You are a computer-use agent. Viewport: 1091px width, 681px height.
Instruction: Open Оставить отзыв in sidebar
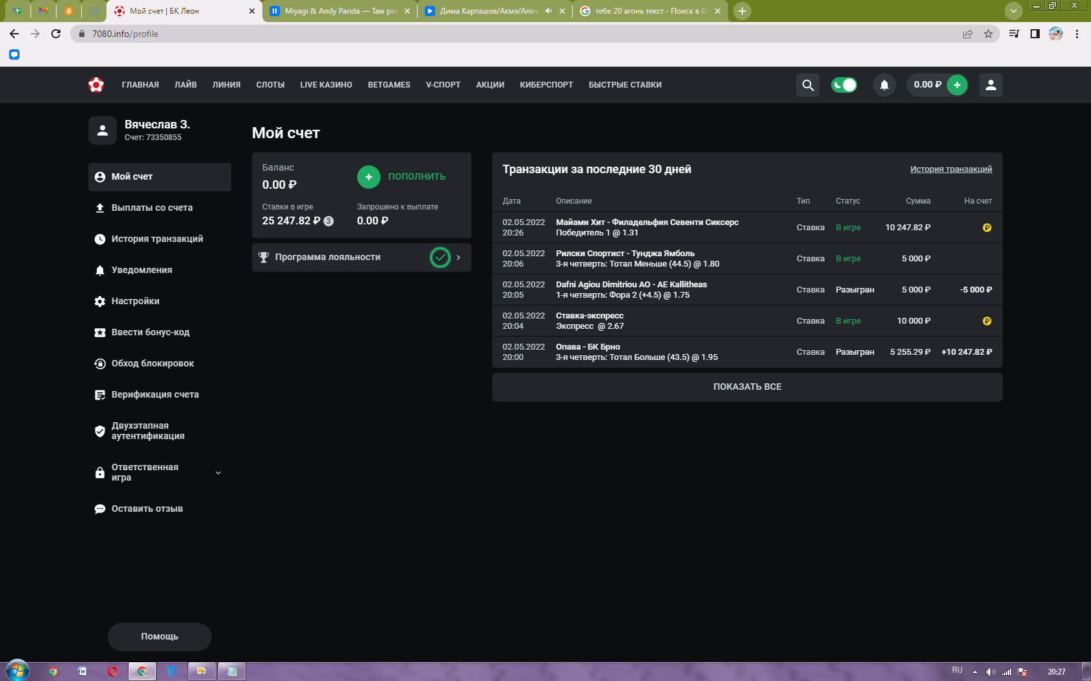160,509
